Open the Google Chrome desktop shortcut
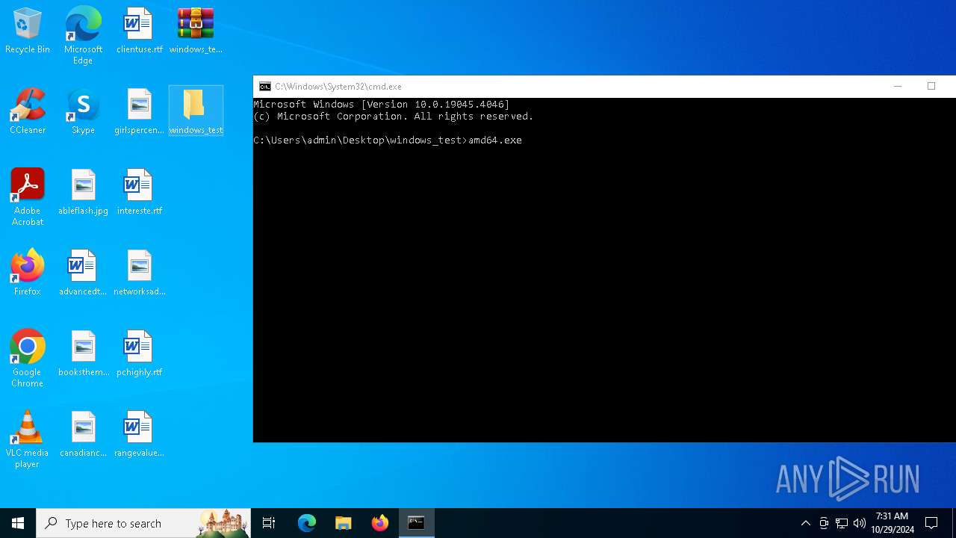The image size is (956, 538). (x=28, y=359)
